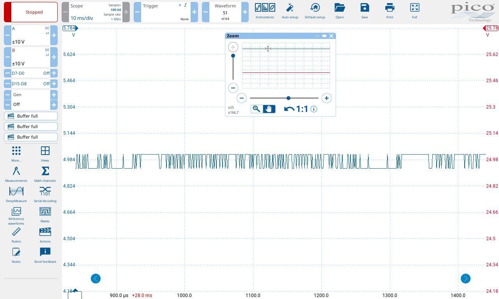Click the first Buffer full button

pos(31,116)
